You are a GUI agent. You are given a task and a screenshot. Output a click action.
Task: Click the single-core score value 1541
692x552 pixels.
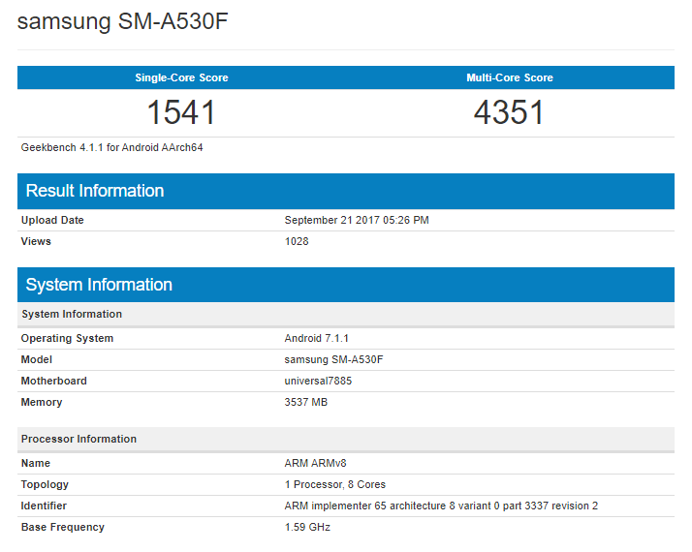181,113
